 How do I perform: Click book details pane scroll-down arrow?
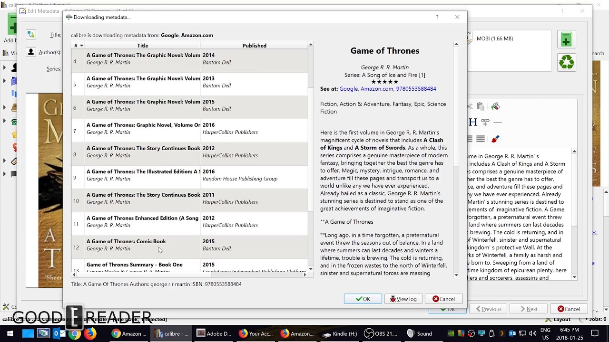point(456,275)
